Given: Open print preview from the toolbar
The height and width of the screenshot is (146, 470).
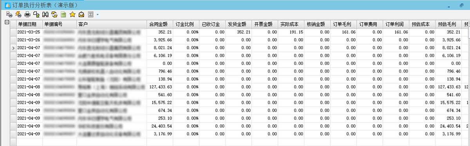Looking at the screenshot, I should coord(9,14).
